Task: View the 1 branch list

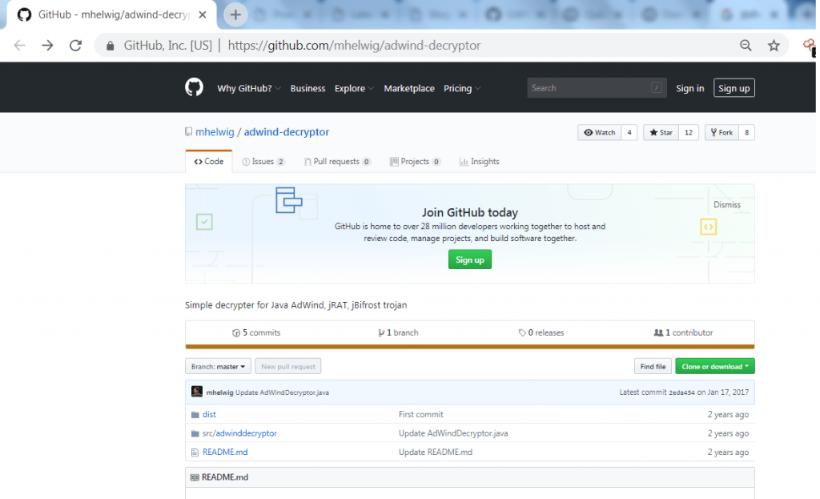Action: tap(398, 332)
